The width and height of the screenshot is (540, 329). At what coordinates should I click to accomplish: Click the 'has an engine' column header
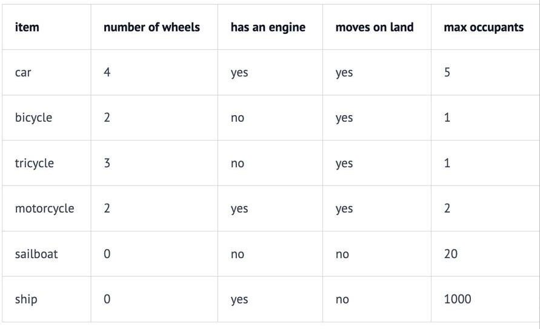tap(268, 27)
